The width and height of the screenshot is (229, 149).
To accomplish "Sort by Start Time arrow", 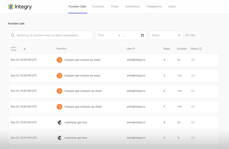I will (x=25, y=49).
